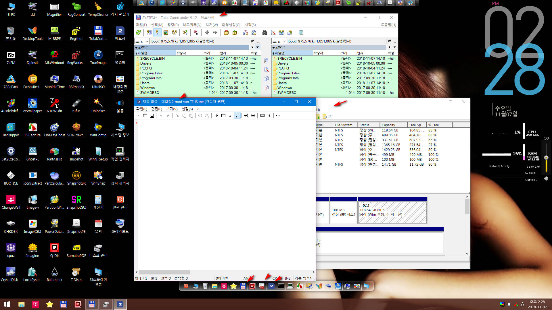Switch Total Commander to brief view mode

[149, 33]
